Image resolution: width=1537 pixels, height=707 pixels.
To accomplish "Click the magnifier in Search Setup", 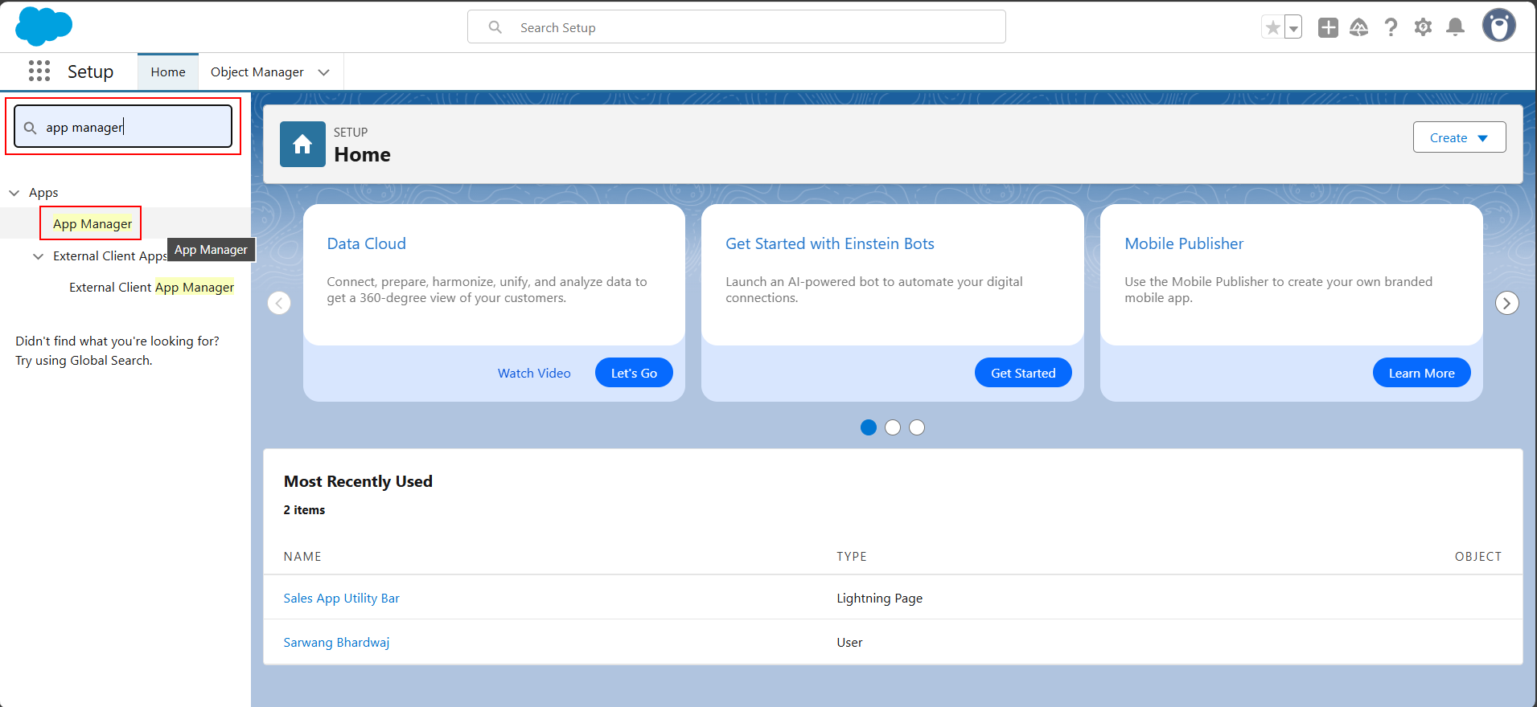I will [x=495, y=27].
